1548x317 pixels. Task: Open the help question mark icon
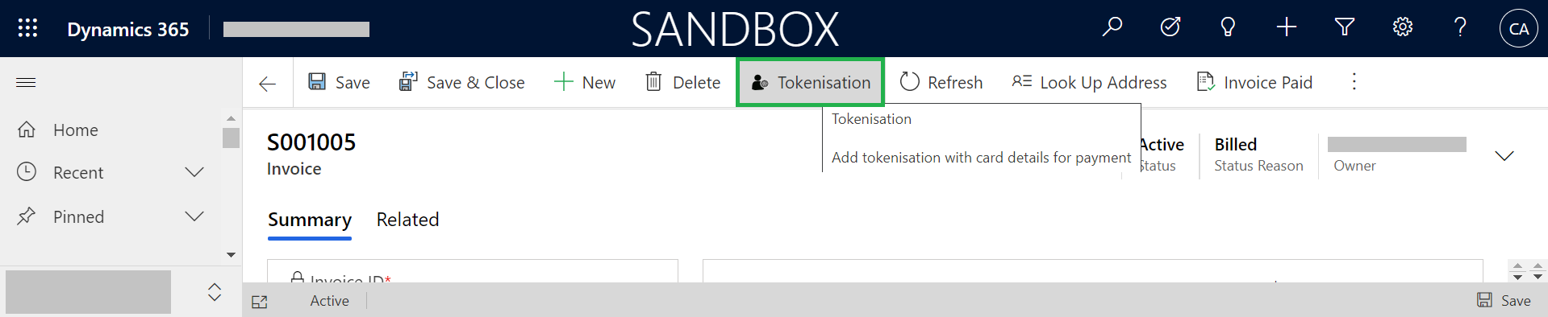click(1460, 27)
